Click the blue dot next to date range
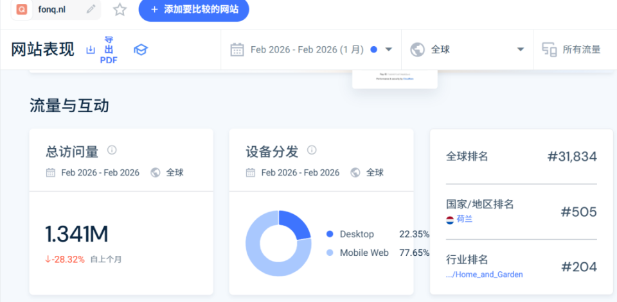 [x=374, y=50]
